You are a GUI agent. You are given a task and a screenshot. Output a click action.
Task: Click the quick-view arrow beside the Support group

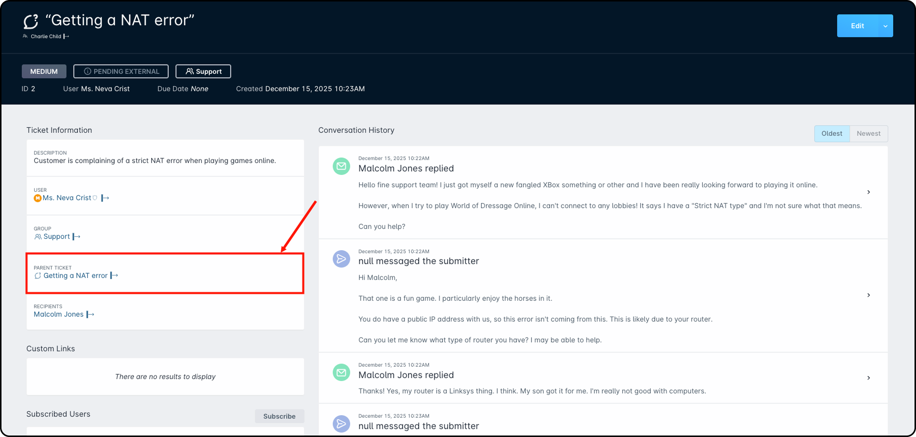point(76,237)
